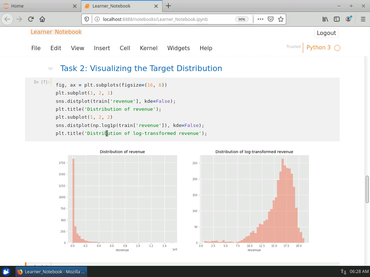370x277 pixels.
Task: Click the Python 3 kernel name
Action: [318, 48]
